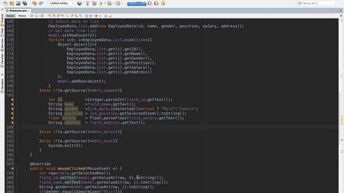Viewport: 344px width, 193px height.
Task: Open the default config dropdown
Action: click(61, 3)
